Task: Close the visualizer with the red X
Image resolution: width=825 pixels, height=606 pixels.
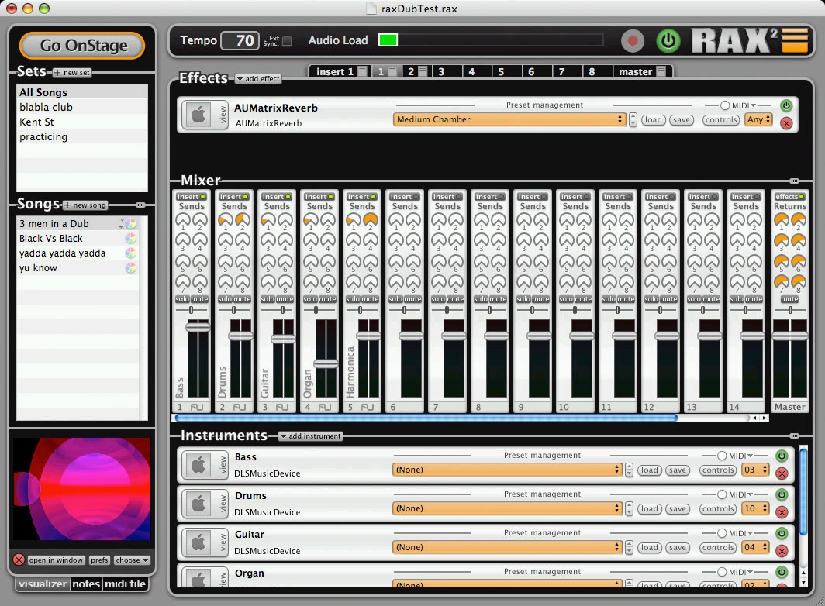Action: coord(19,560)
